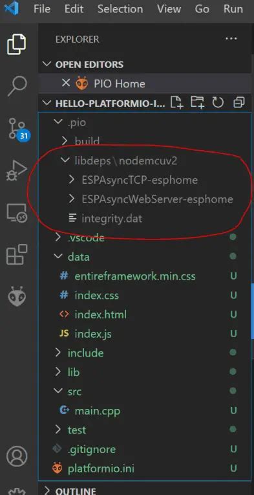The height and width of the screenshot is (495, 254).
Task: Expand the OUTLINE section
Action: [x=47, y=491]
